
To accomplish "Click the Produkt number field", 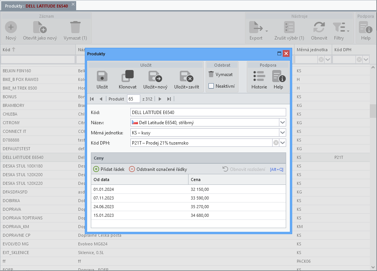I will (133, 99).
